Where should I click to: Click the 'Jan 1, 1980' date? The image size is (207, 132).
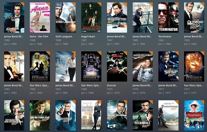coord(87,93)
